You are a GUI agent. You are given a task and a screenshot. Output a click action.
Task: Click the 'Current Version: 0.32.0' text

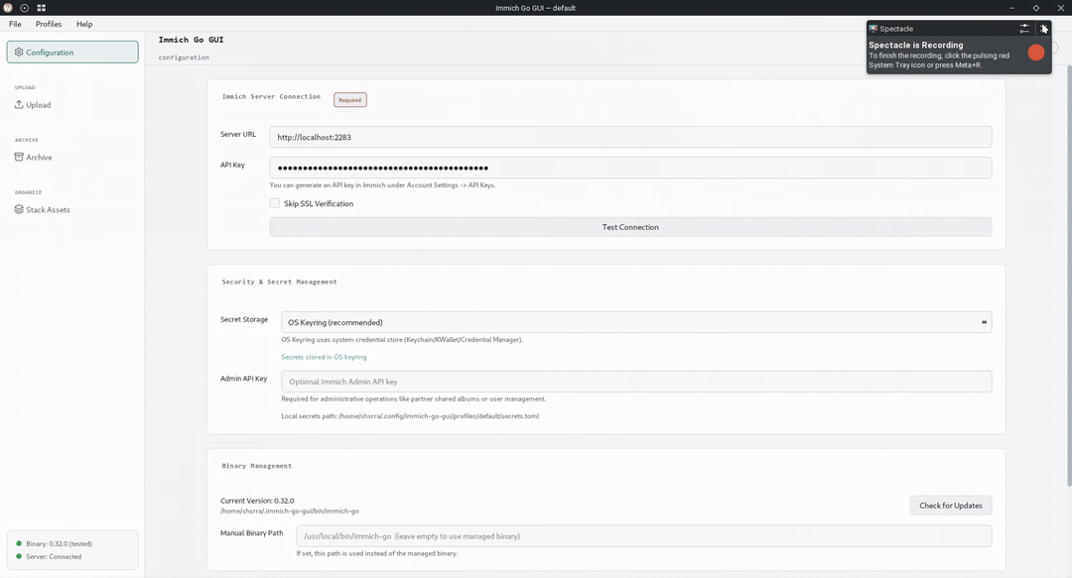coord(257,501)
